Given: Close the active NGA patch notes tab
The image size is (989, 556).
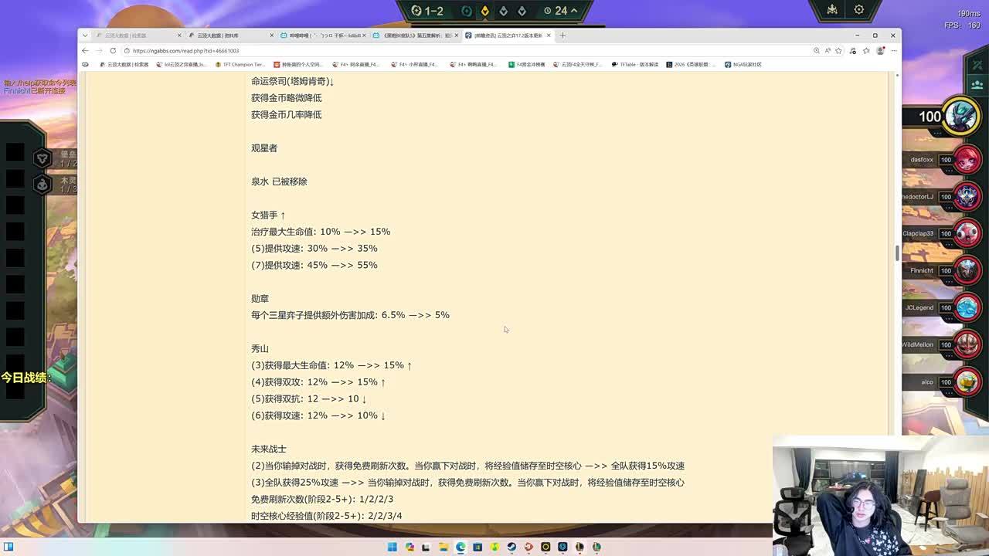Looking at the screenshot, I should point(549,36).
